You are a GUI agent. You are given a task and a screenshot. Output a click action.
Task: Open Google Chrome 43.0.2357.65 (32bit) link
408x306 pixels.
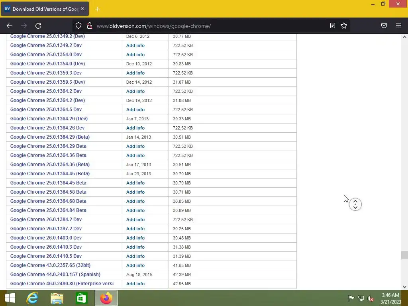coord(50,265)
